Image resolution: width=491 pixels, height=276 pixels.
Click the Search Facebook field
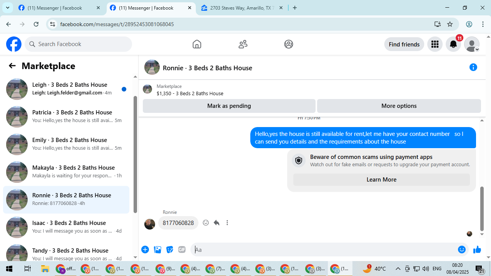78,44
